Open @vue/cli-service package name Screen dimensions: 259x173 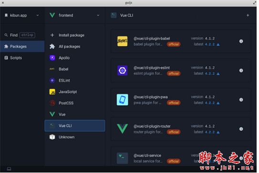[147, 155]
